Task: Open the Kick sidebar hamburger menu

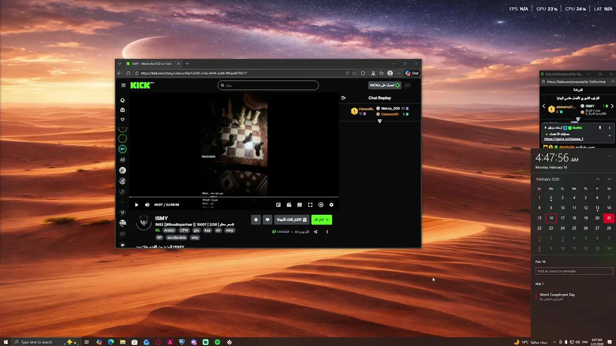Action: pyautogui.click(x=123, y=85)
